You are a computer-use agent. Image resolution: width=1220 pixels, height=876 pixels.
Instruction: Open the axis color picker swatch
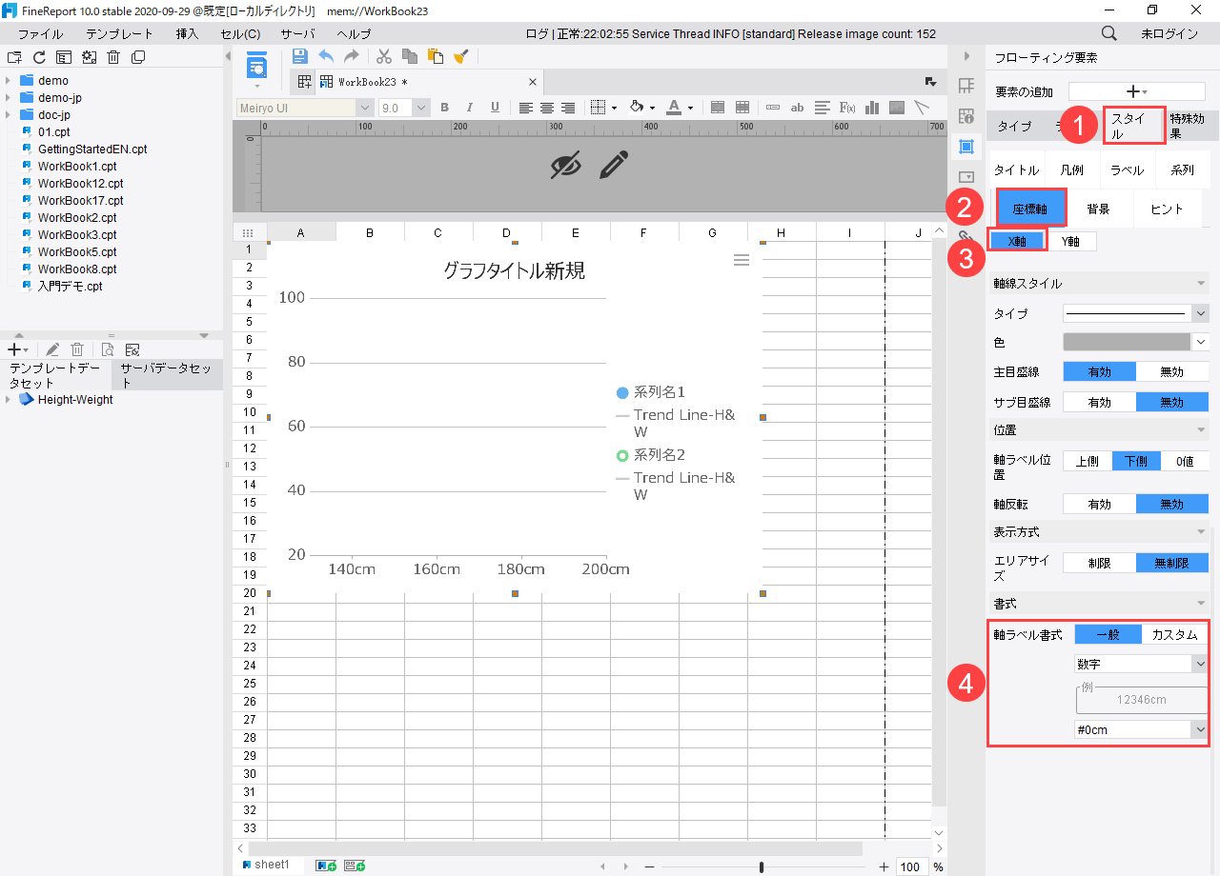(1127, 342)
